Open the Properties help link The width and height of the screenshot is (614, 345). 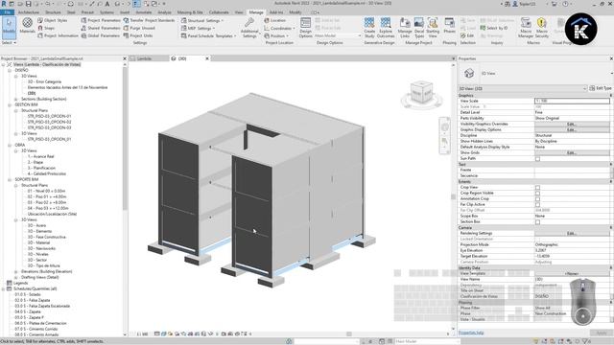pyautogui.click(x=471, y=333)
